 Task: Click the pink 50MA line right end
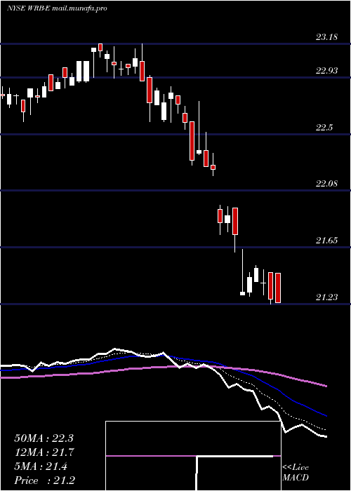(x=326, y=386)
